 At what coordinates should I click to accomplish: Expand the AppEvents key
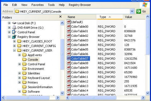click(x=19, y=55)
